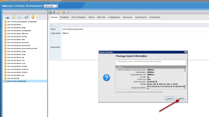
Task: Select com.vmware.library.soap package
Action: pyautogui.click(x=16, y=54)
